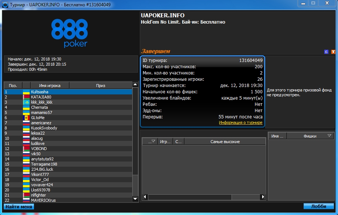338x215 pixels.
Task: Select player alacug row
Action: (x=68, y=138)
